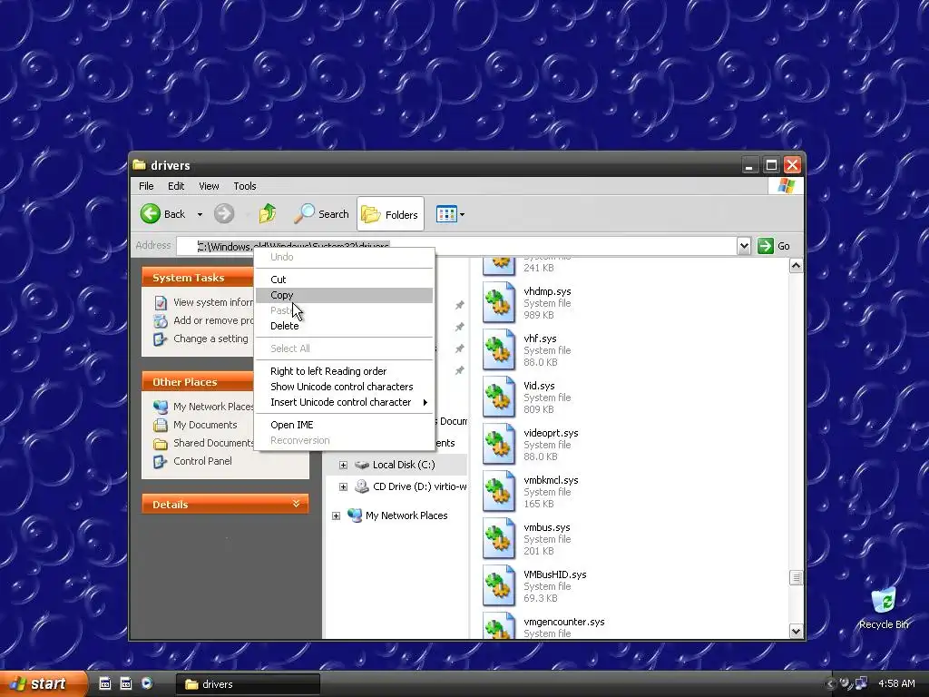Click the vmbkmcl.sys file icon
This screenshot has height=697, width=929.
499,491
